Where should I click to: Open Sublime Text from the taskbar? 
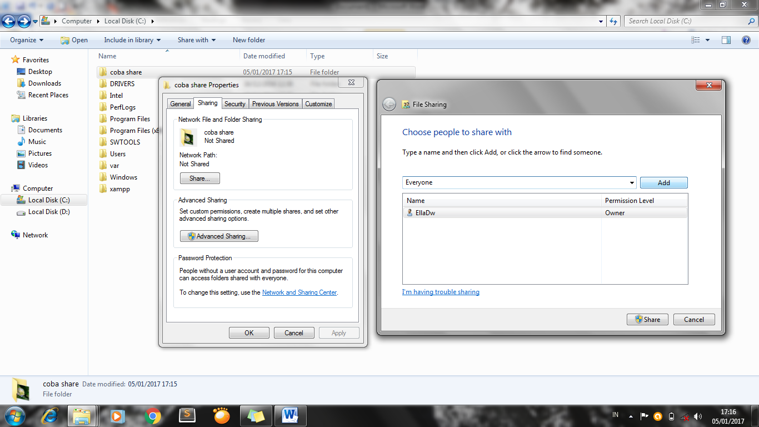pyautogui.click(x=188, y=415)
